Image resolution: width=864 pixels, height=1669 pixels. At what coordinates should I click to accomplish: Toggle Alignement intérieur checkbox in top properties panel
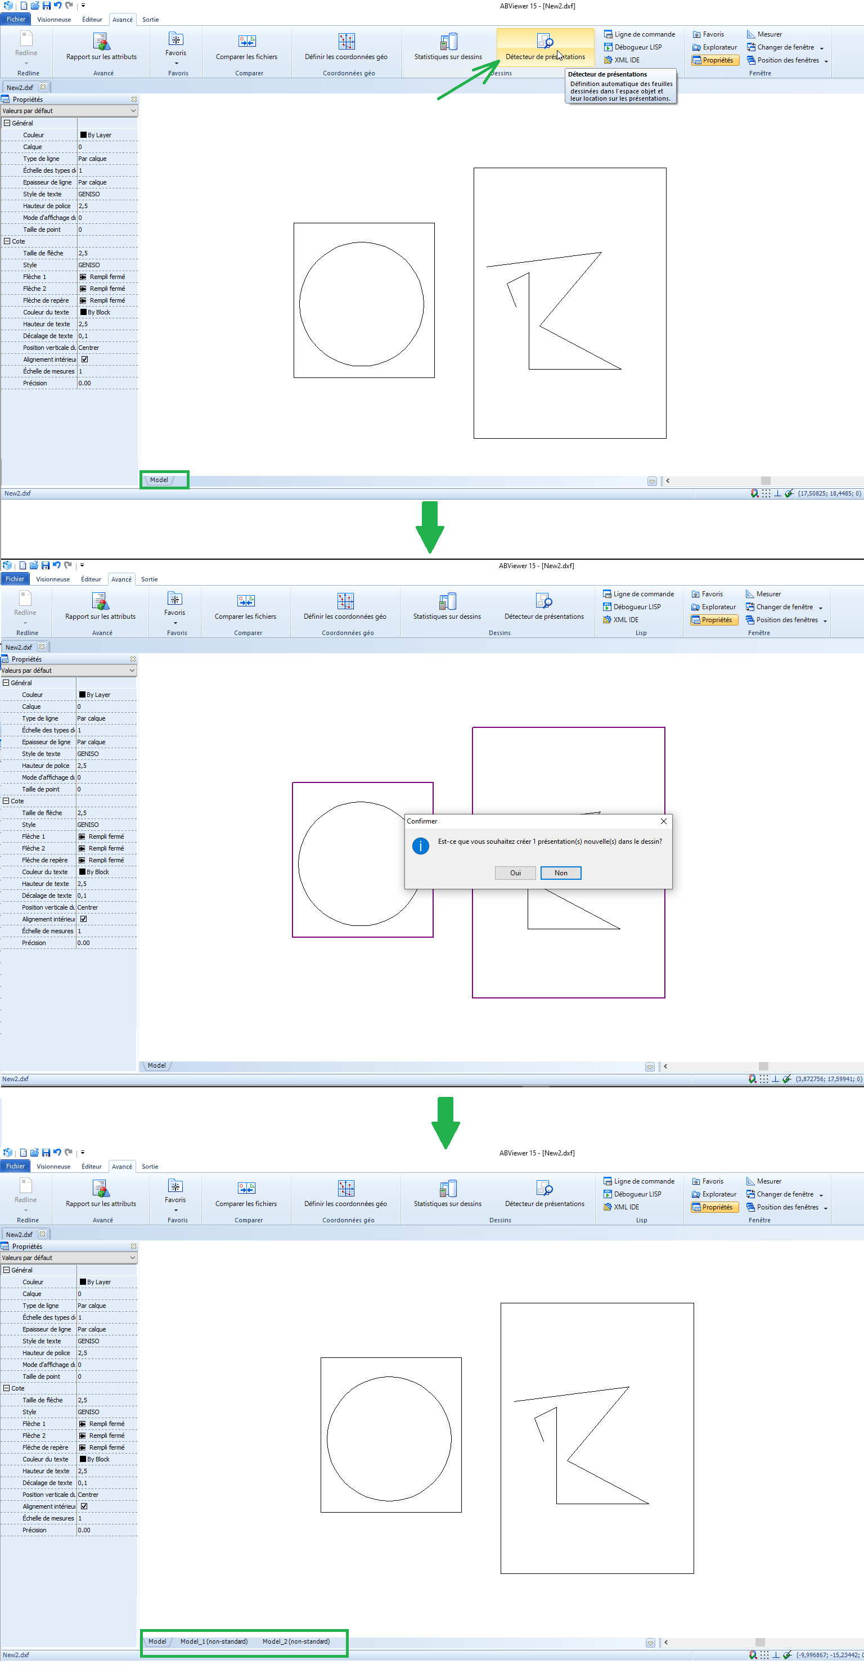coord(85,359)
